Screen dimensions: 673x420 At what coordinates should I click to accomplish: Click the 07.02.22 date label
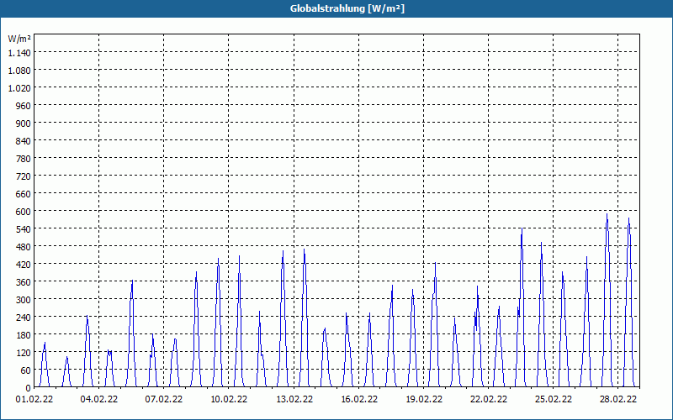tap(163, 399)
